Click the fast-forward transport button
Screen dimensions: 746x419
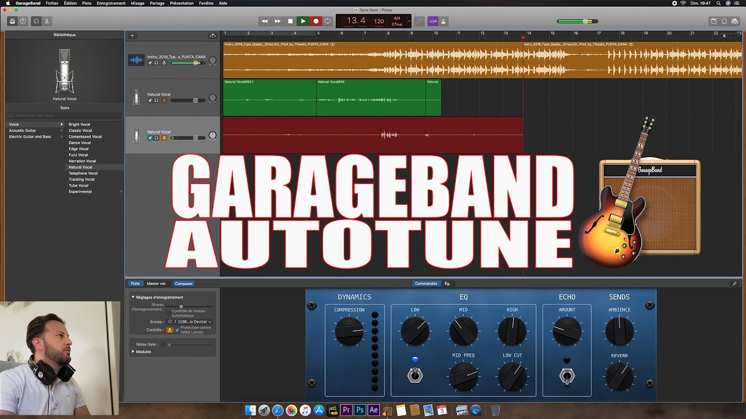click(x=277, y=21)
